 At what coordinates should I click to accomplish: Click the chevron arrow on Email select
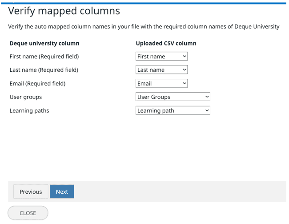(x=185, y=83)
